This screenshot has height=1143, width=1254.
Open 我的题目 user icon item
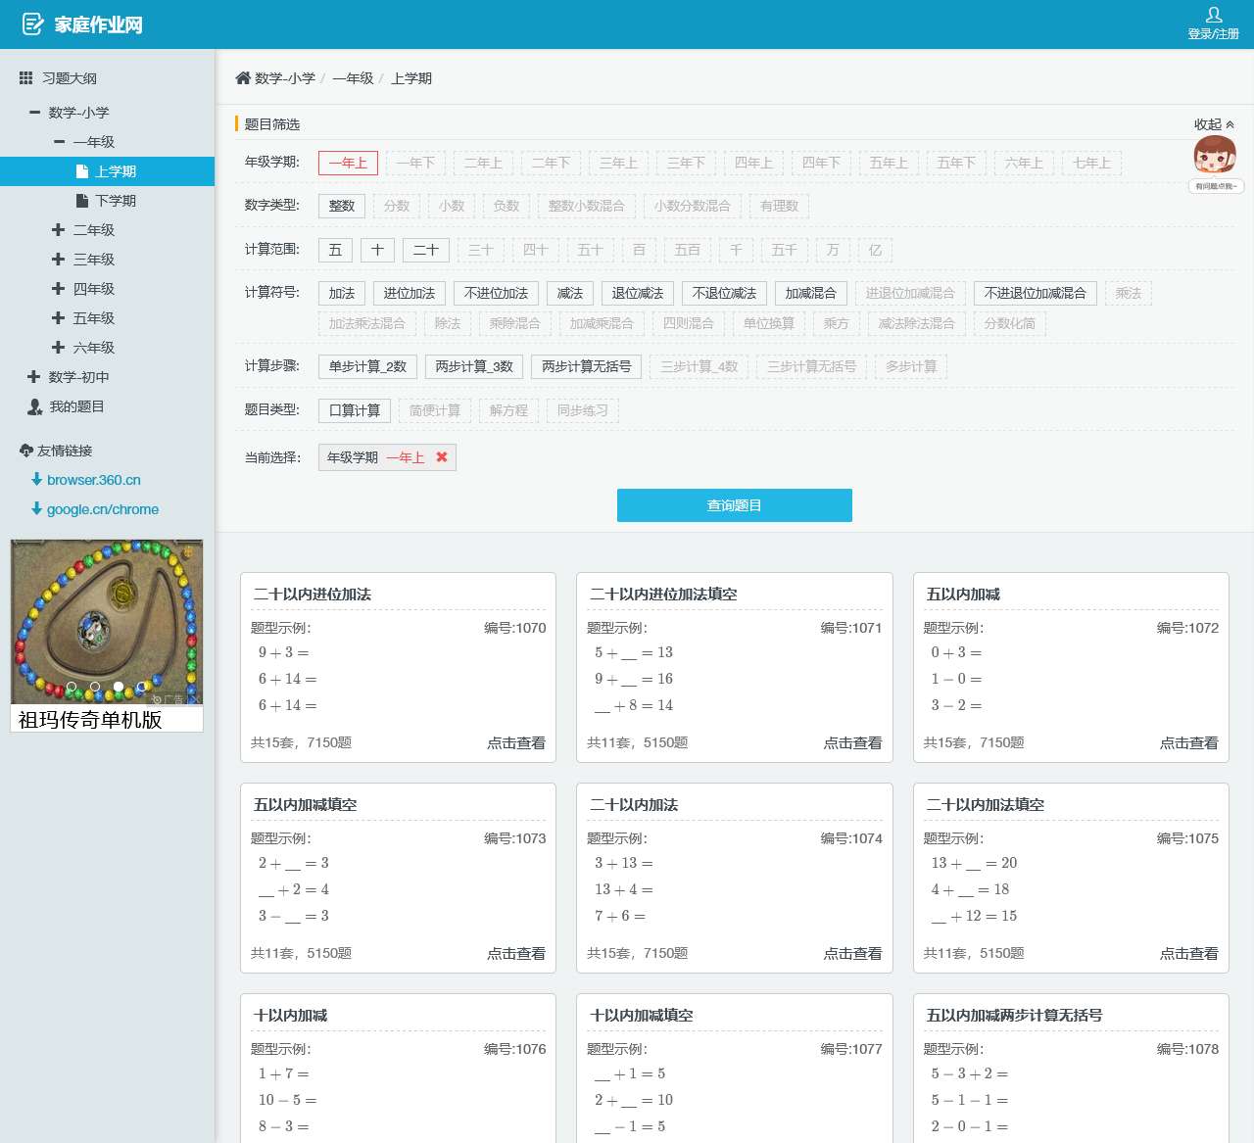[35, 406]
